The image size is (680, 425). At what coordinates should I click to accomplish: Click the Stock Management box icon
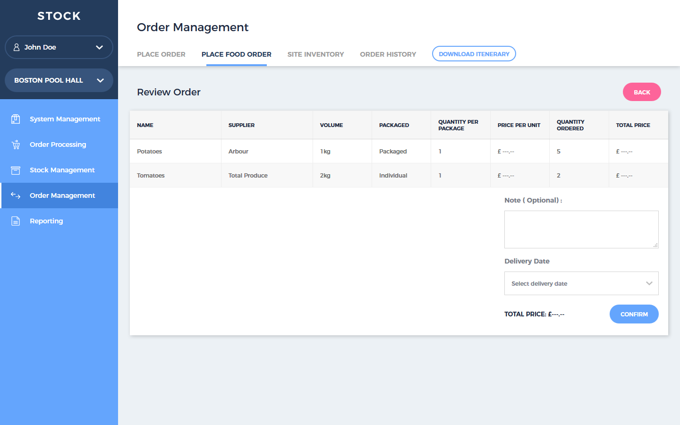(16, 170)
